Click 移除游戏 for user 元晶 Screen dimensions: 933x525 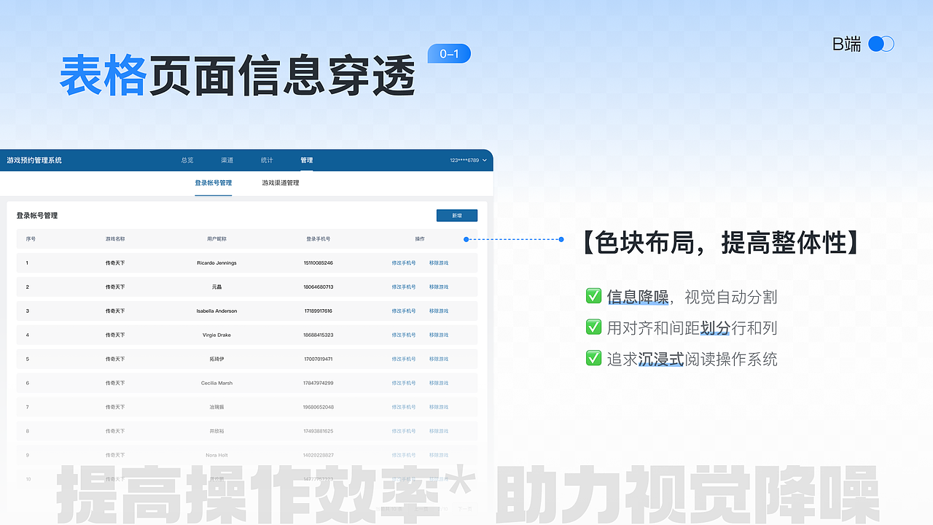437,287
